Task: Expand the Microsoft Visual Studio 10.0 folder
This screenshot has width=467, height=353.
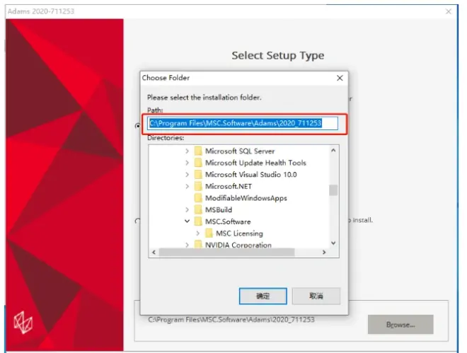Action: [187, 175]
